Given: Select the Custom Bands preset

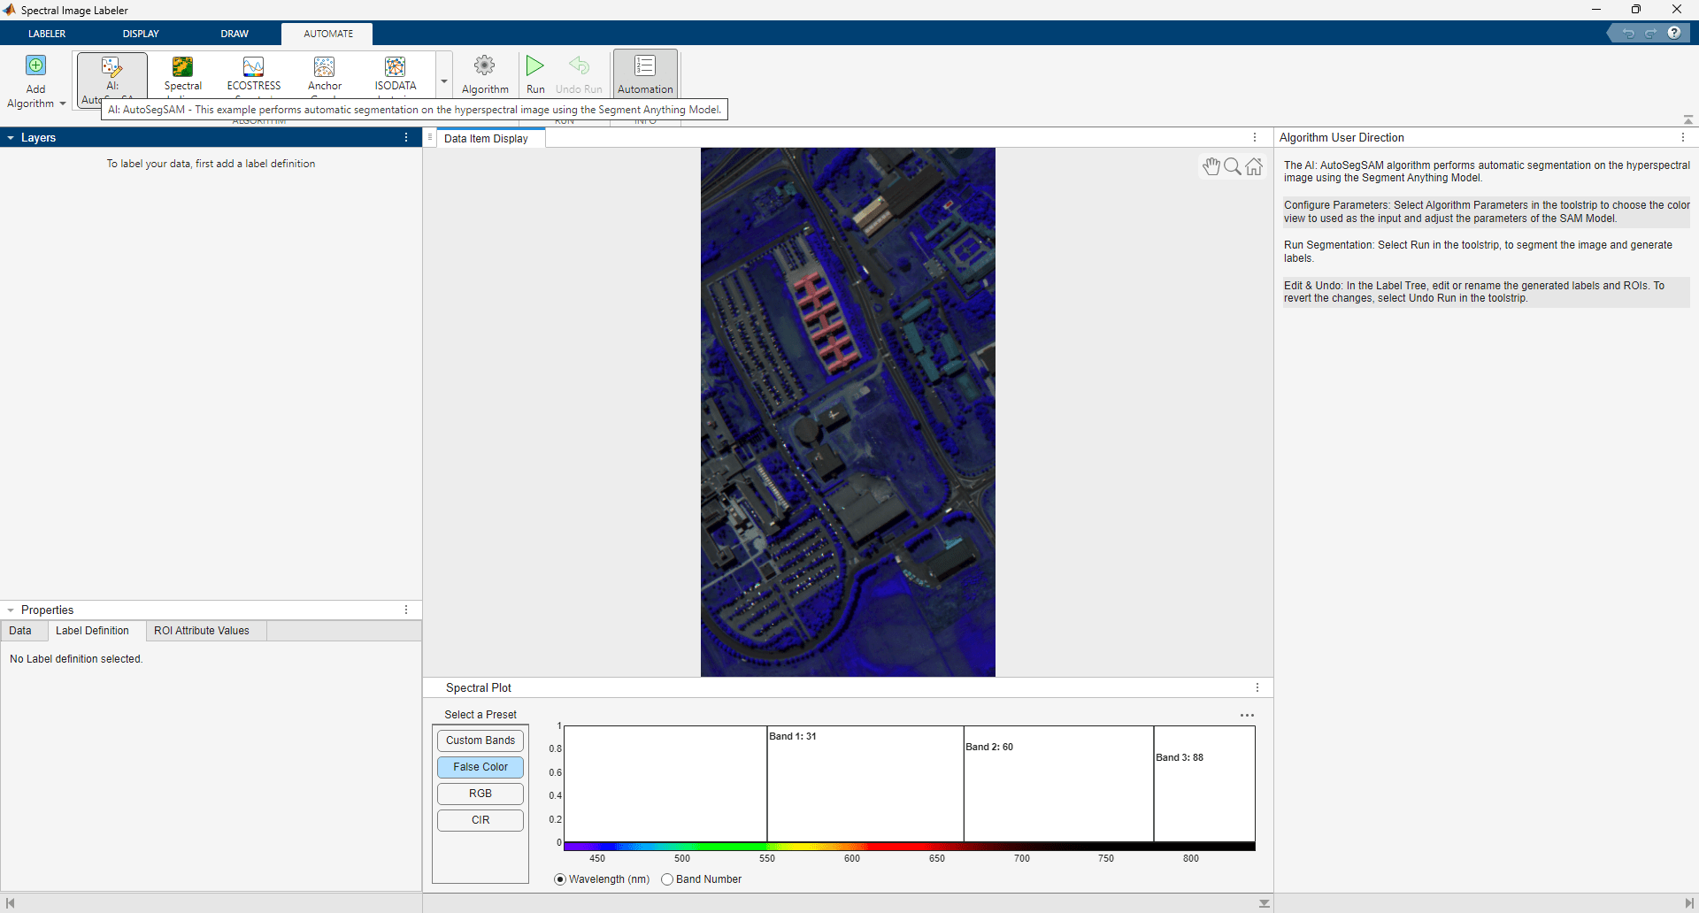Looking at the screenshot, I should [480, 740].
